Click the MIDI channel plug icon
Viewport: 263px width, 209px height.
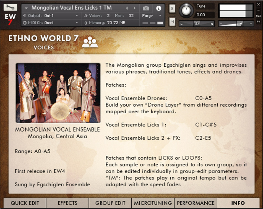coord(25,23)
